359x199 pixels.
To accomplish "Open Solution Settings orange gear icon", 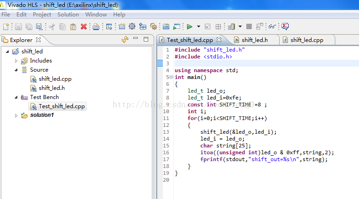I will tap(153, 26).
